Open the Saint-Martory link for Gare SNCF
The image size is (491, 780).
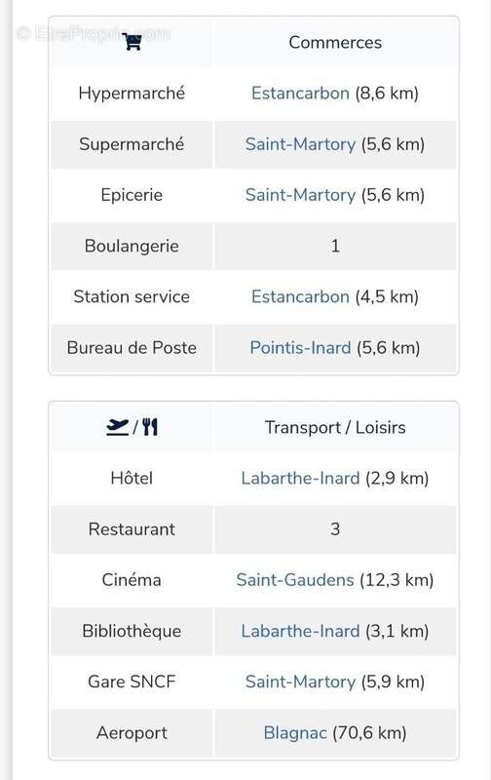[300, 682]
